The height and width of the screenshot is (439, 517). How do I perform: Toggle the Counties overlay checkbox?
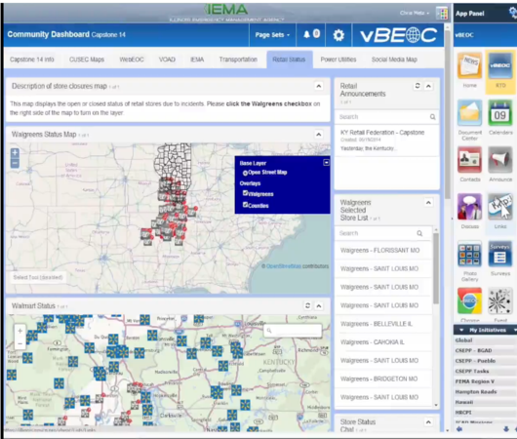pyautogui.click(x=245, y=205)
